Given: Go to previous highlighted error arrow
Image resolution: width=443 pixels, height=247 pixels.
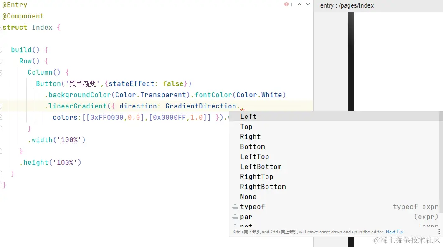Looking at the screenshot, I should 299,4.
